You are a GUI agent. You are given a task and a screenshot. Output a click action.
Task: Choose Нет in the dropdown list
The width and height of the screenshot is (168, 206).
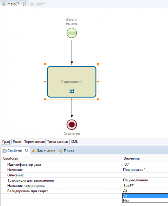click(145, 200)
